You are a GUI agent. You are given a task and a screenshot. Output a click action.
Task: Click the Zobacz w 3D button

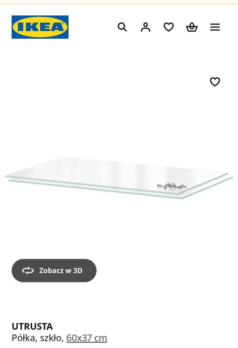(x=54, y=270)
